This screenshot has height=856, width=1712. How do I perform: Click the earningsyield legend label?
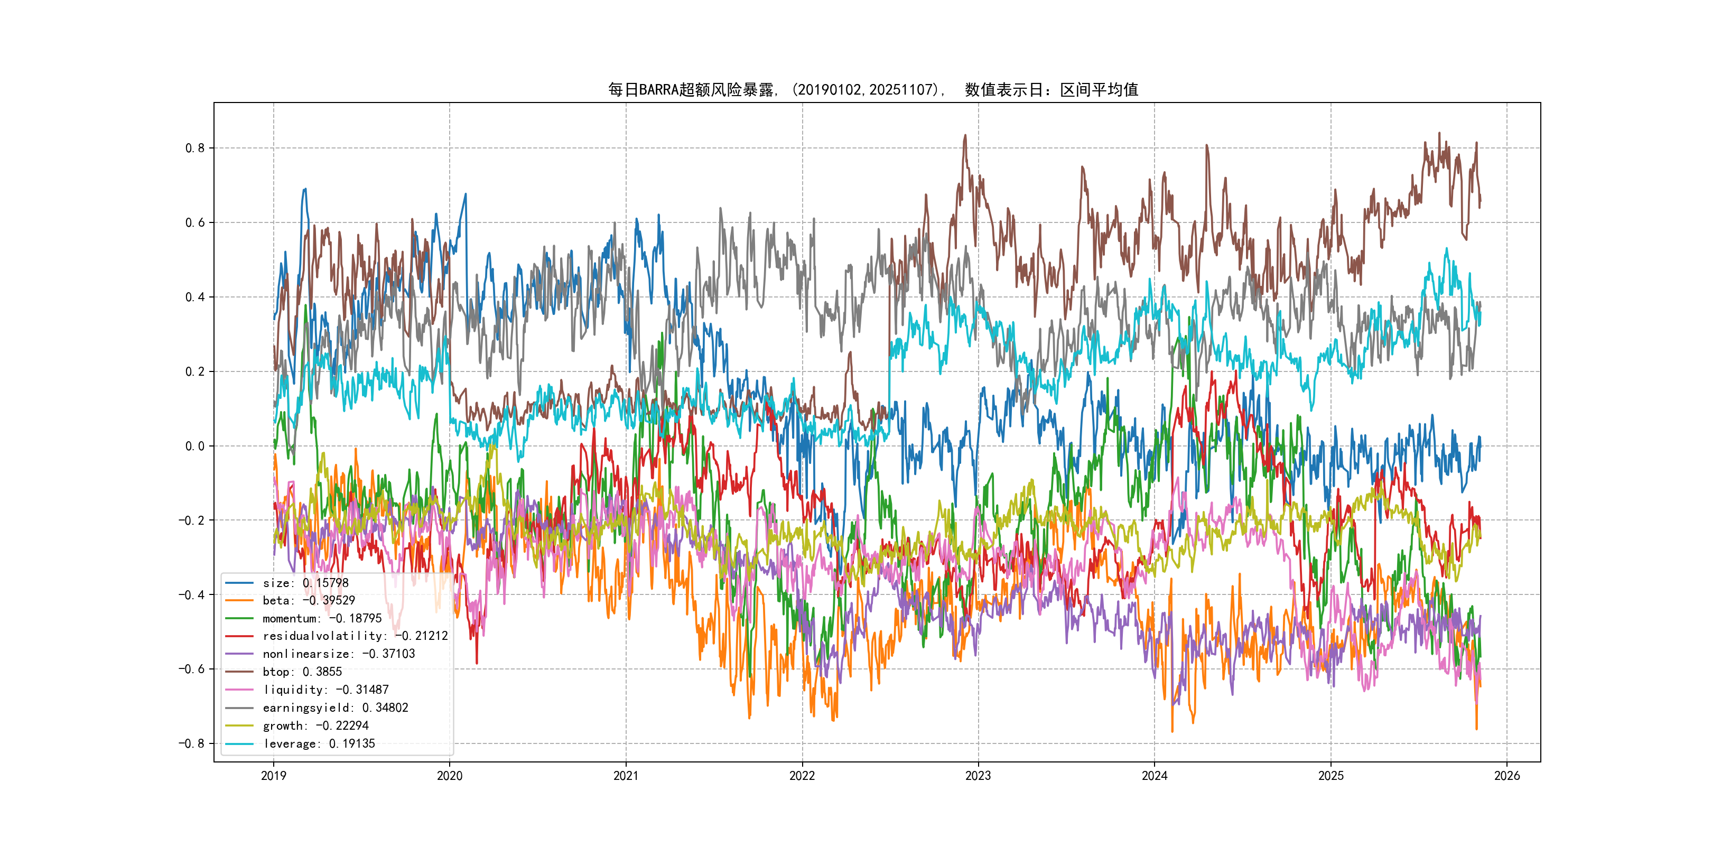coord(335,708)
